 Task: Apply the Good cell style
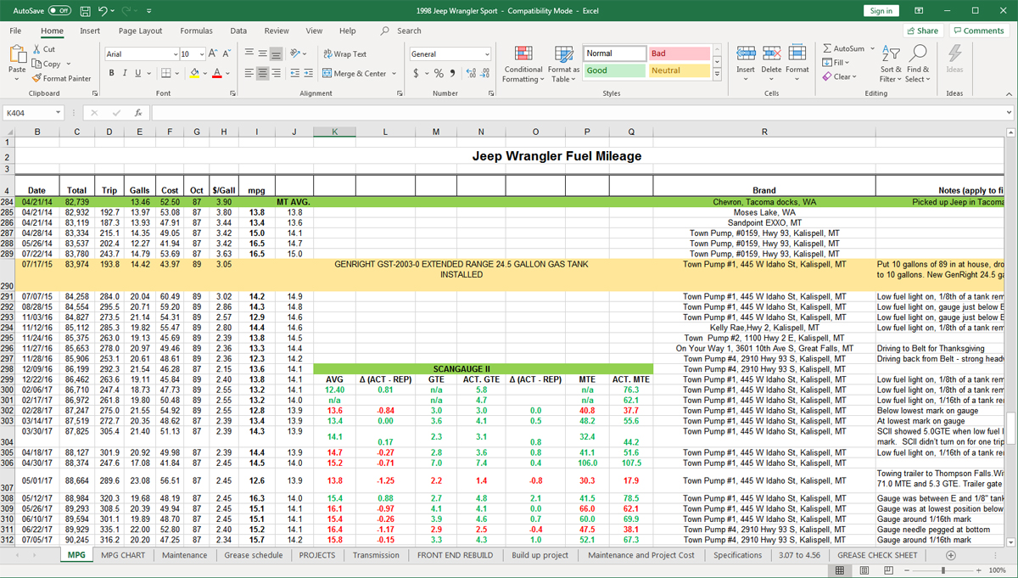[614, 70]
